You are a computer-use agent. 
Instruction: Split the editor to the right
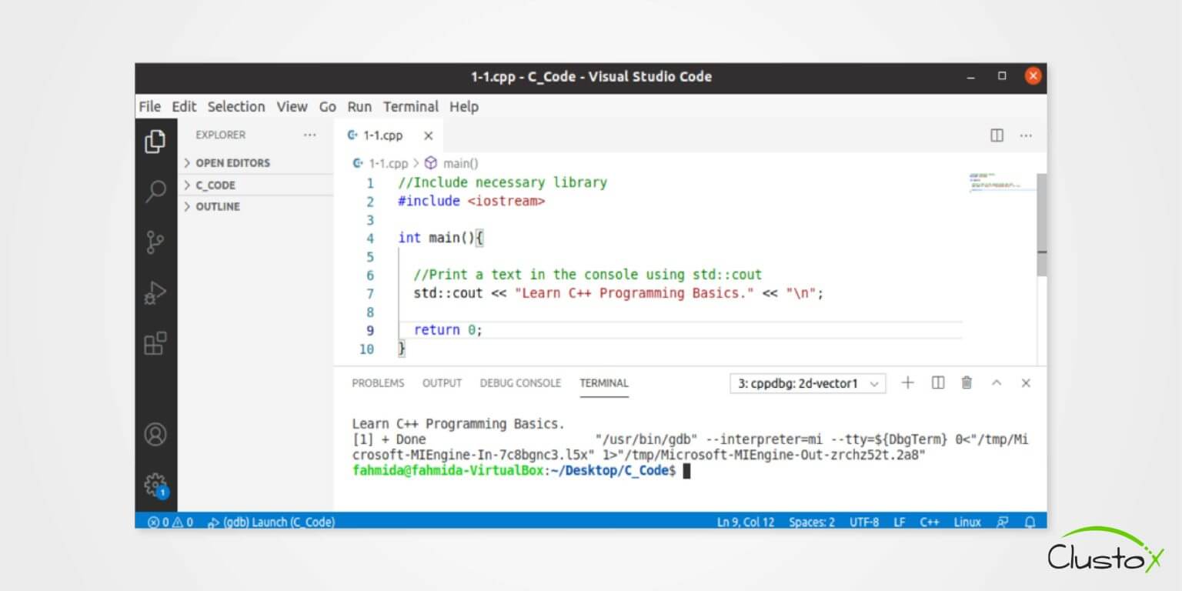pos(997,135)
